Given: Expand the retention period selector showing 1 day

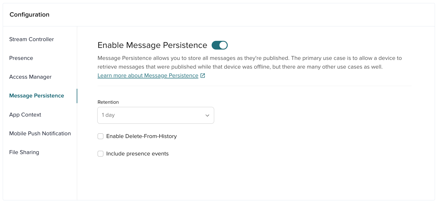Looking at the screenshot, I should coord(155,115).
